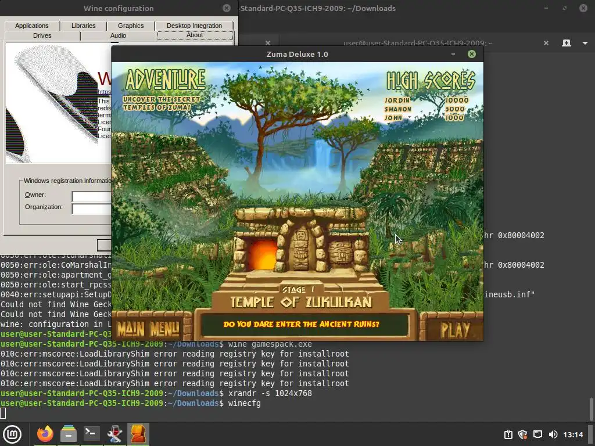The image size is (595, 446).
Task: Click the 'winecfg' command in terminal
Action: (245, 403)
